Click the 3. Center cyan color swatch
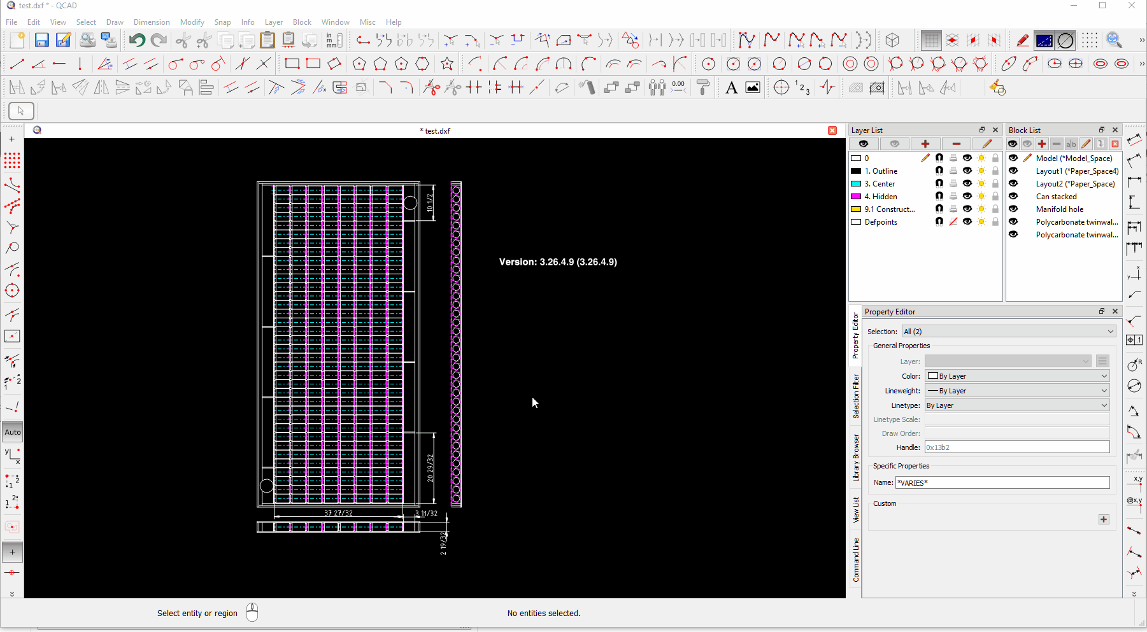Viewport: 1147px width, 632px height. (856, 184)
